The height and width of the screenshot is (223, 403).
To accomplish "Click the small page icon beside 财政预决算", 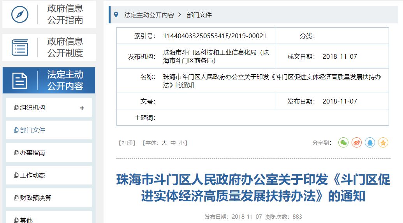I will (16, 198).
